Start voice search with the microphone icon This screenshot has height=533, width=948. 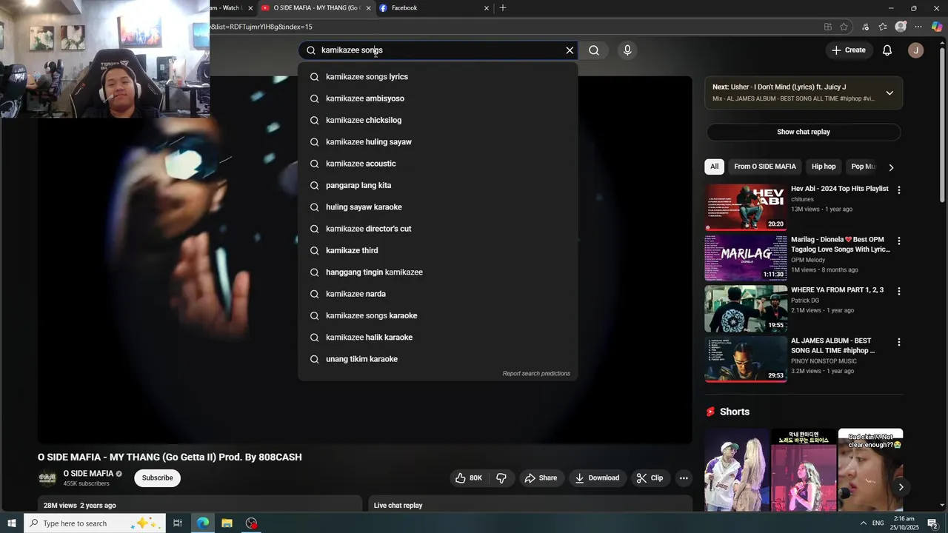(627, 50)
